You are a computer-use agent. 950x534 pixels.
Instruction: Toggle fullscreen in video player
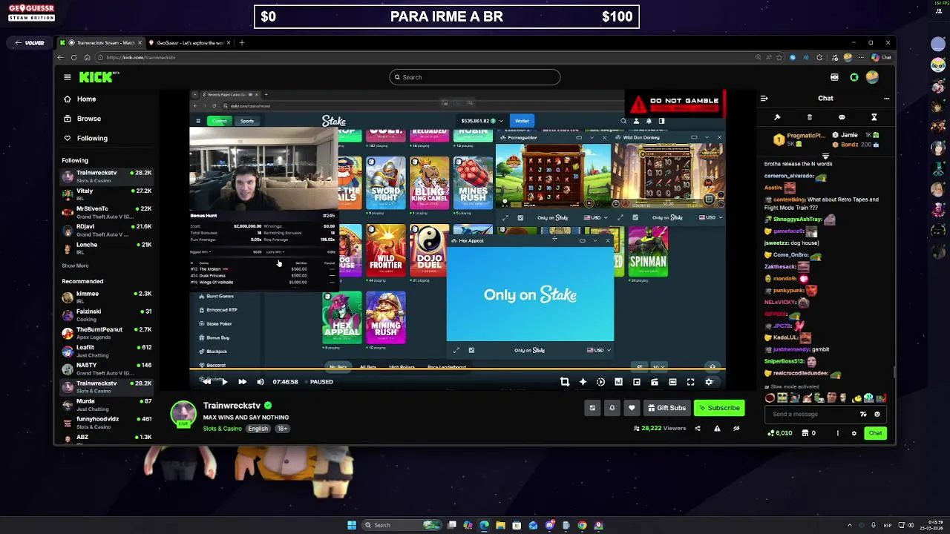pyautogui.click(x=690, y=382)
